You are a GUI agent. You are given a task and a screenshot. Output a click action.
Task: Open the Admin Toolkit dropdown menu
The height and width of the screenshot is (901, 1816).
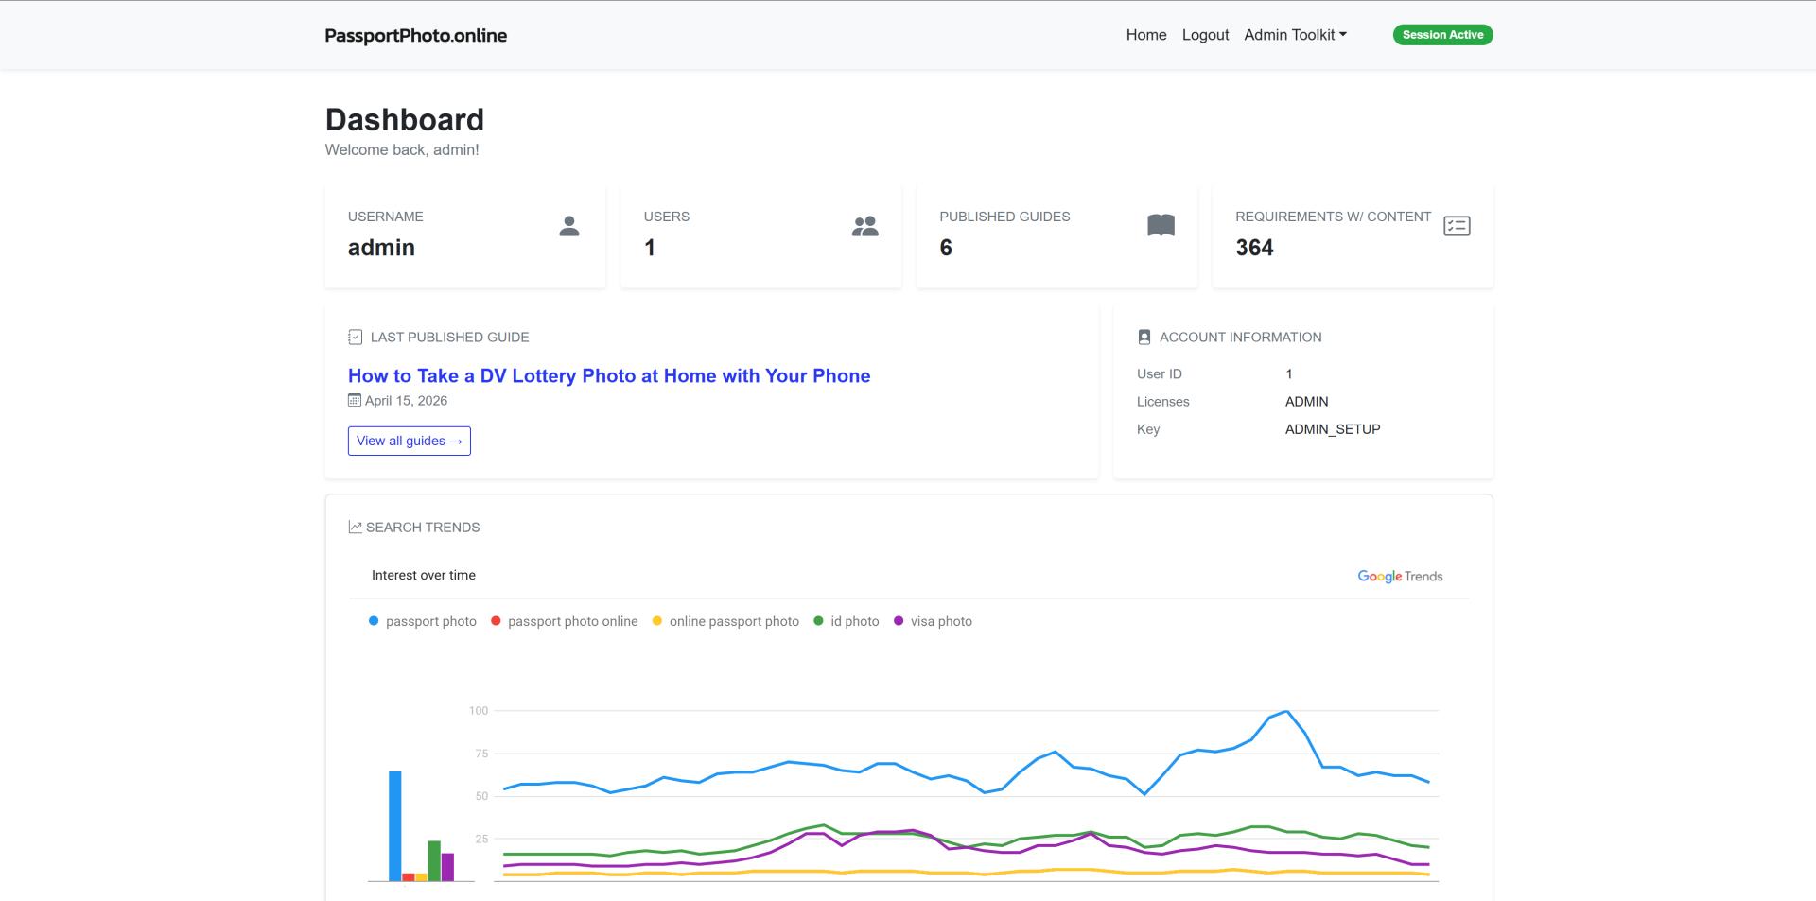1295,35
